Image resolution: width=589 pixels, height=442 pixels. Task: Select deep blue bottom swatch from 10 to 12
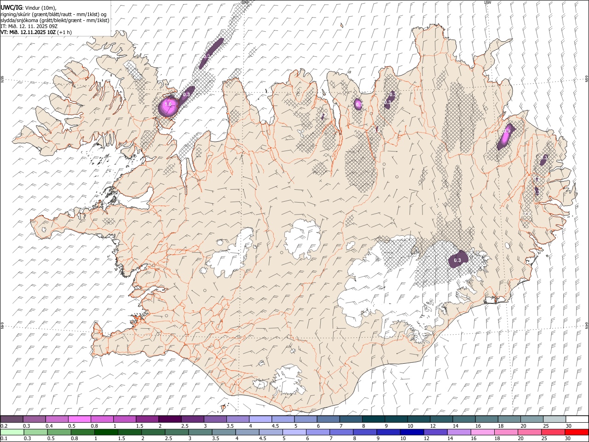tap(412, 432)
